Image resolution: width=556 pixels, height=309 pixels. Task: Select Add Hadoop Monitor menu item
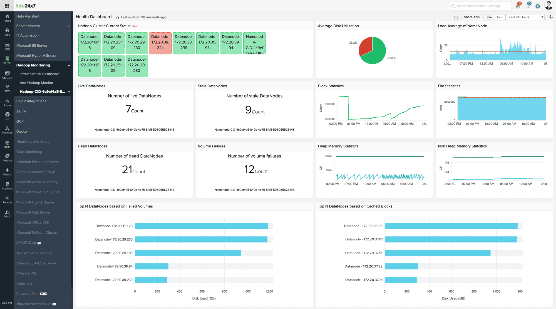point(36,83)
